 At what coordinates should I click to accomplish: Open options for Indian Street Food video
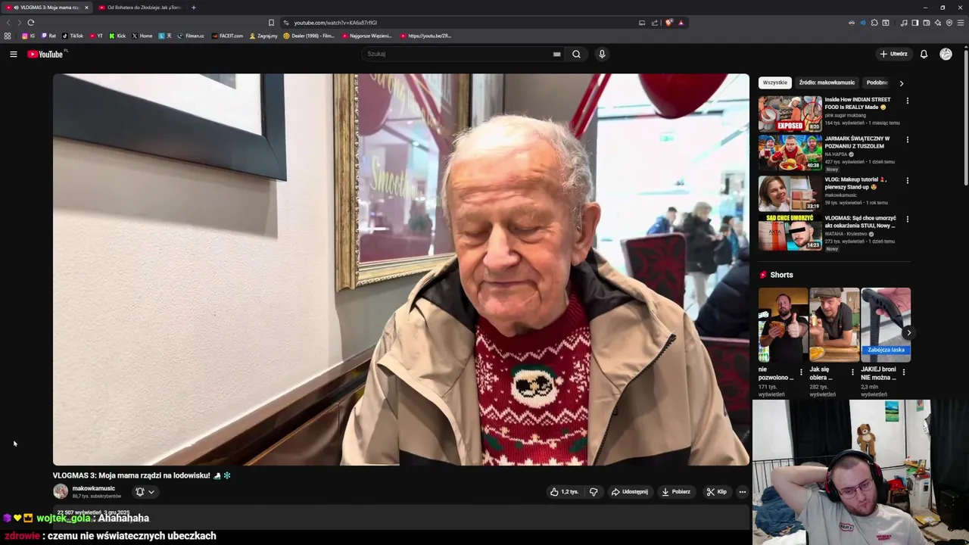pos(908,101)
